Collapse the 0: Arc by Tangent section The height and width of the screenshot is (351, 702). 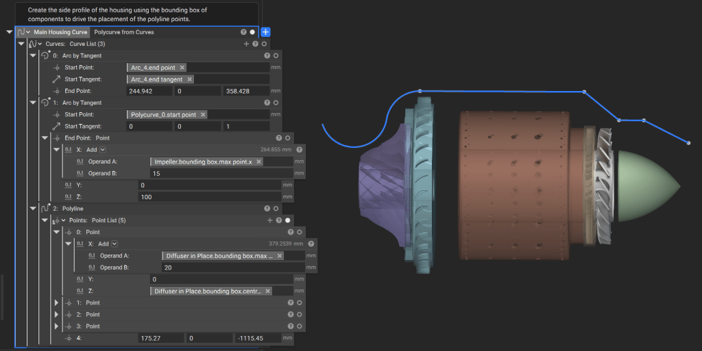(x=32, y=55)
